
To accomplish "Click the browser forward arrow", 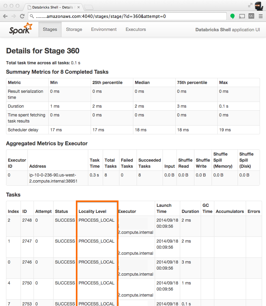I will [x=14, y=16].
